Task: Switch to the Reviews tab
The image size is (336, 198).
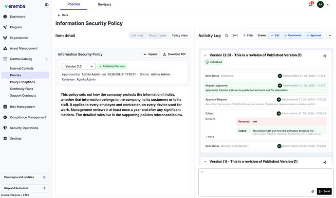Action: (x=104, y=4)
